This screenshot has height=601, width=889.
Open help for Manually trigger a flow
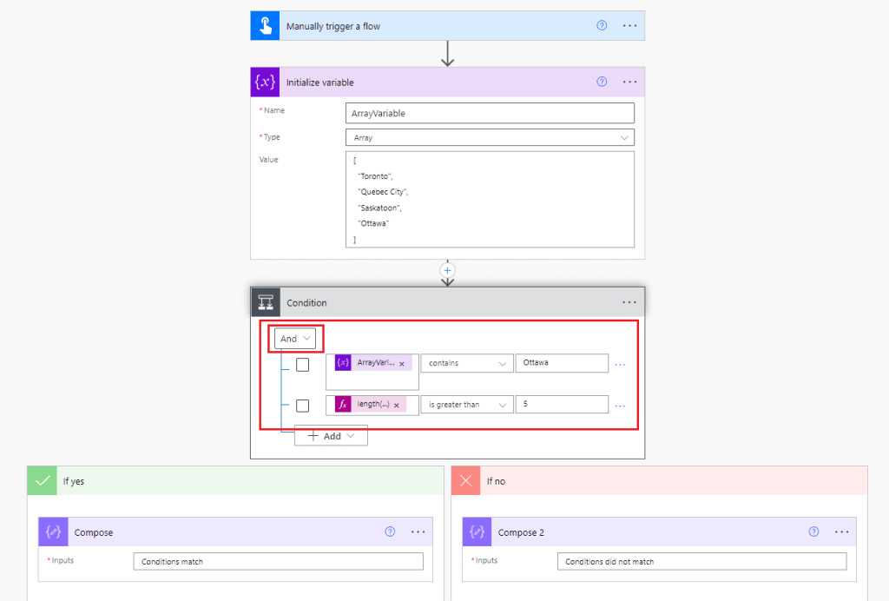click(x=602, y=25)
